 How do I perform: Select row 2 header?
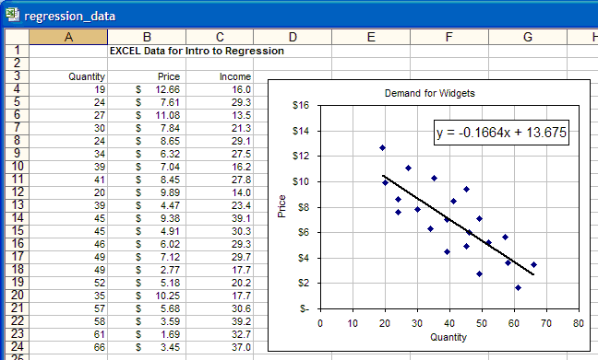[x=17, y=64]
